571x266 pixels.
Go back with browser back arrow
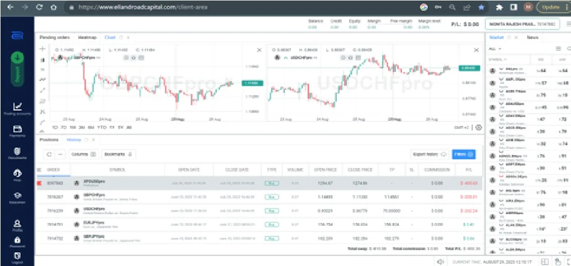(11, 7)
